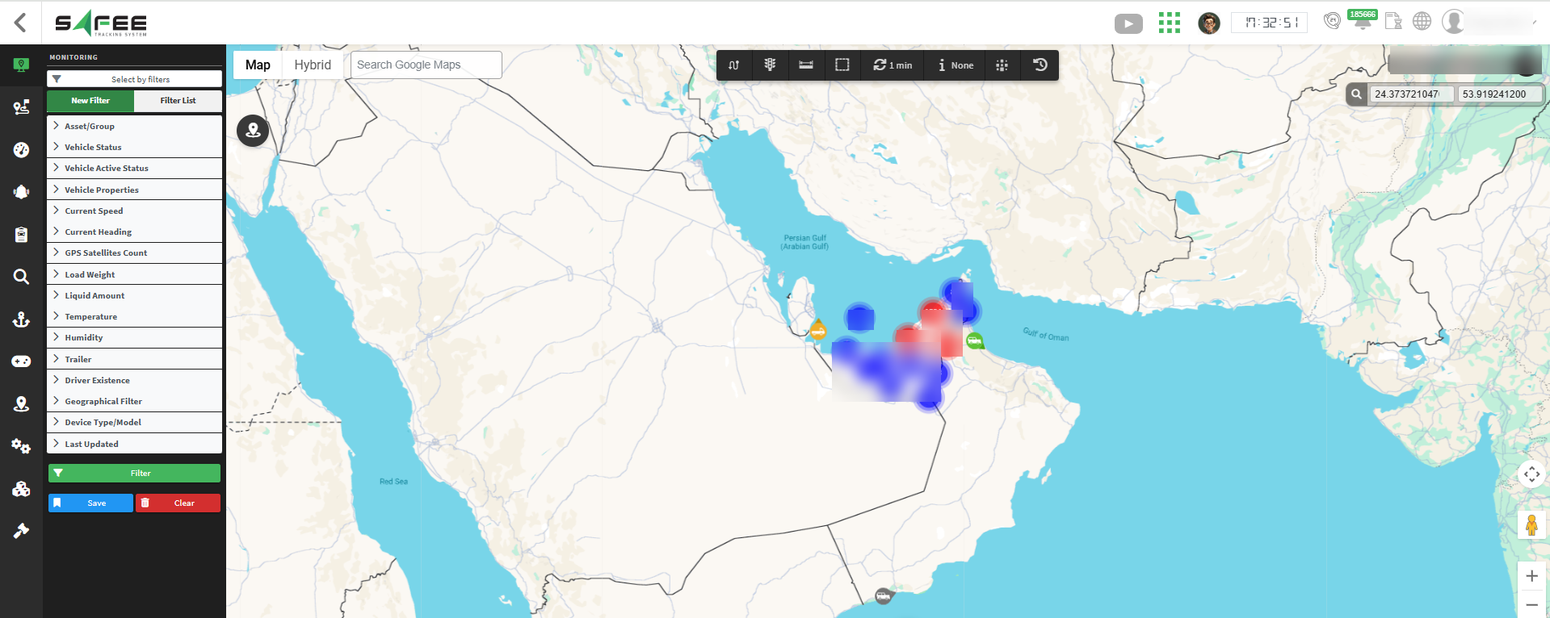Switch map to Hybrid view
This screenshot has width=1550, height=618.
[x=313, y=65]
